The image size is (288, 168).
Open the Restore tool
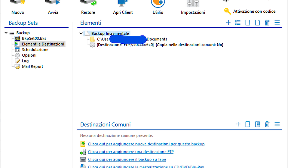tap(88, 7)
